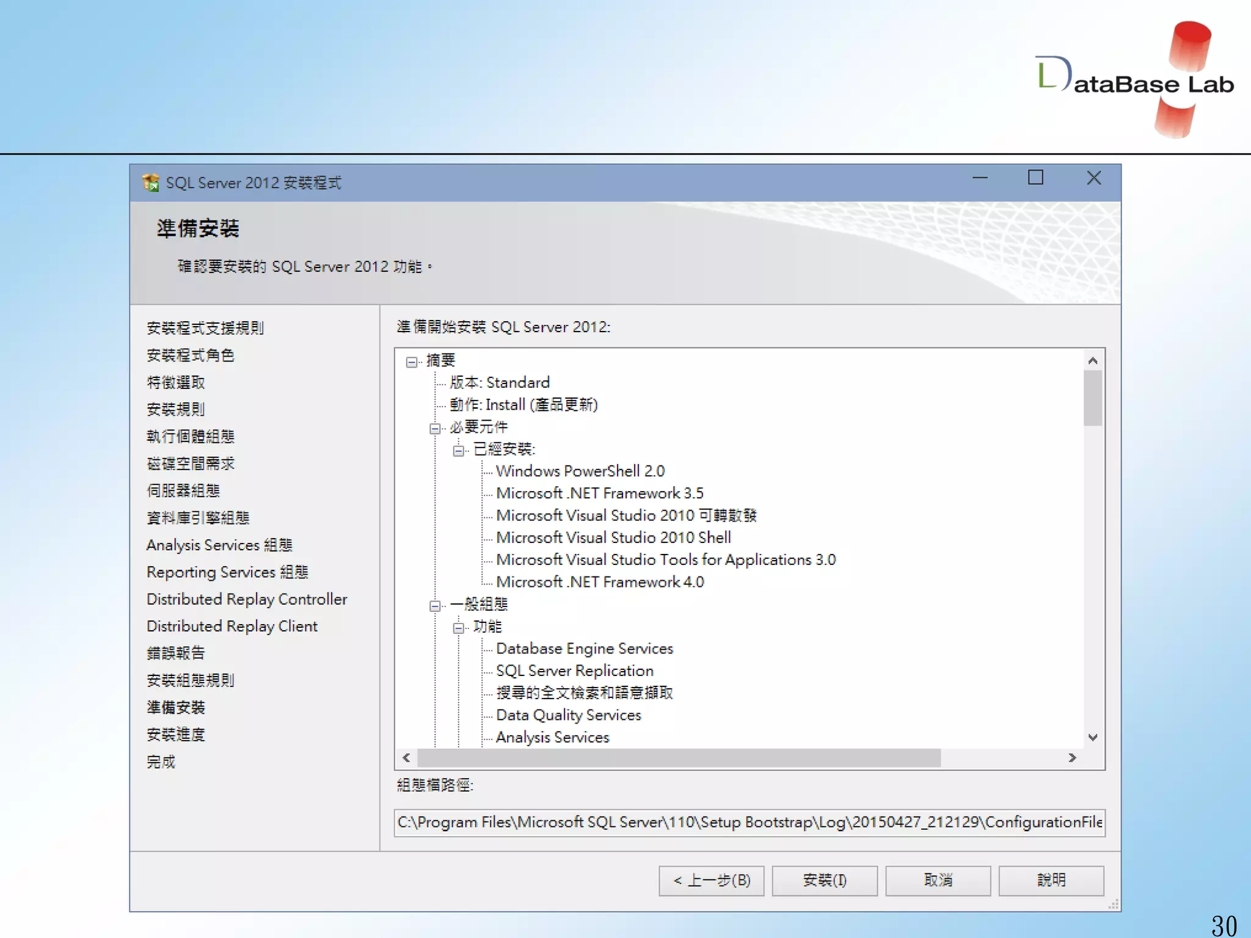The height and width of the screenshot is (938, 1251).
Task: Select 伺服器組態 step in sidebar
Action: (x=183, y=490)
